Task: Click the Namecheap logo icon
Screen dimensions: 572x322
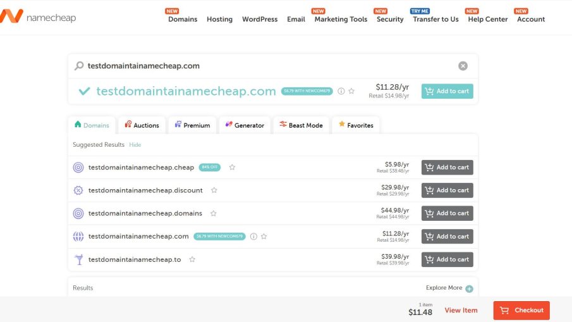Action: coord(11,16)
